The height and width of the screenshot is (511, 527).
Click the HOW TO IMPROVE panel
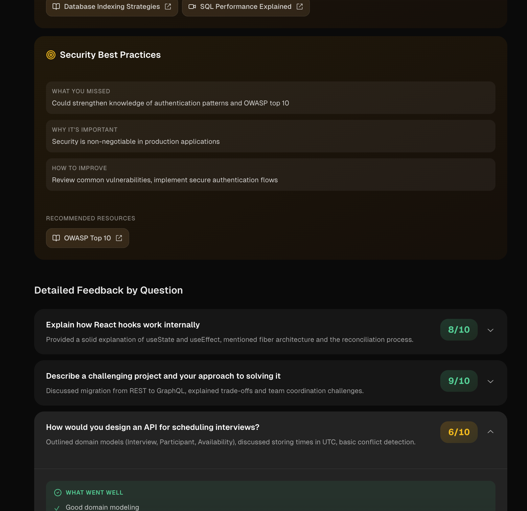[x=270, y=174]
